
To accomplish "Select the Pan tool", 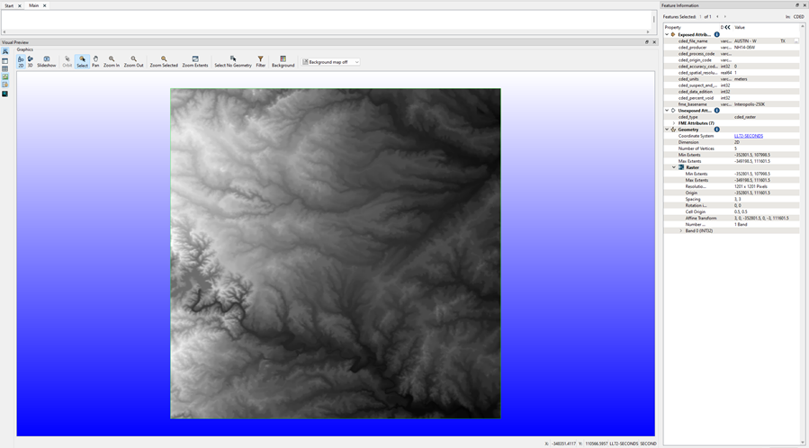I will (95, 61).
